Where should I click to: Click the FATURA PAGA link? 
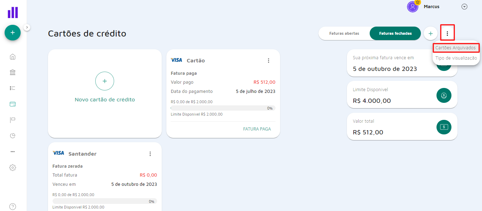click(x=257, y=129)
